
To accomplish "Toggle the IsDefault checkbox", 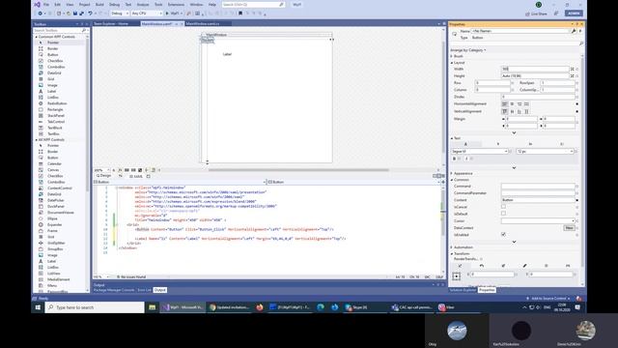I will pos(503,214).
